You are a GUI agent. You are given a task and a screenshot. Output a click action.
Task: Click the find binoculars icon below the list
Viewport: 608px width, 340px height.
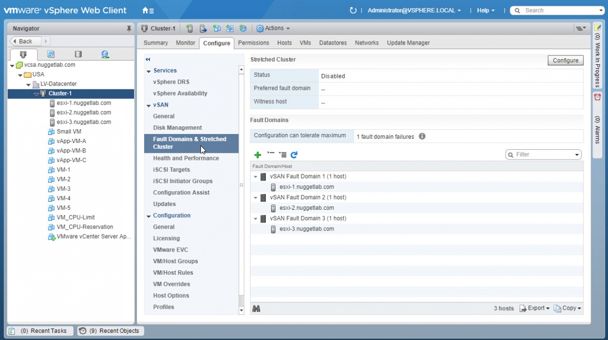click(x=256, y=308)
